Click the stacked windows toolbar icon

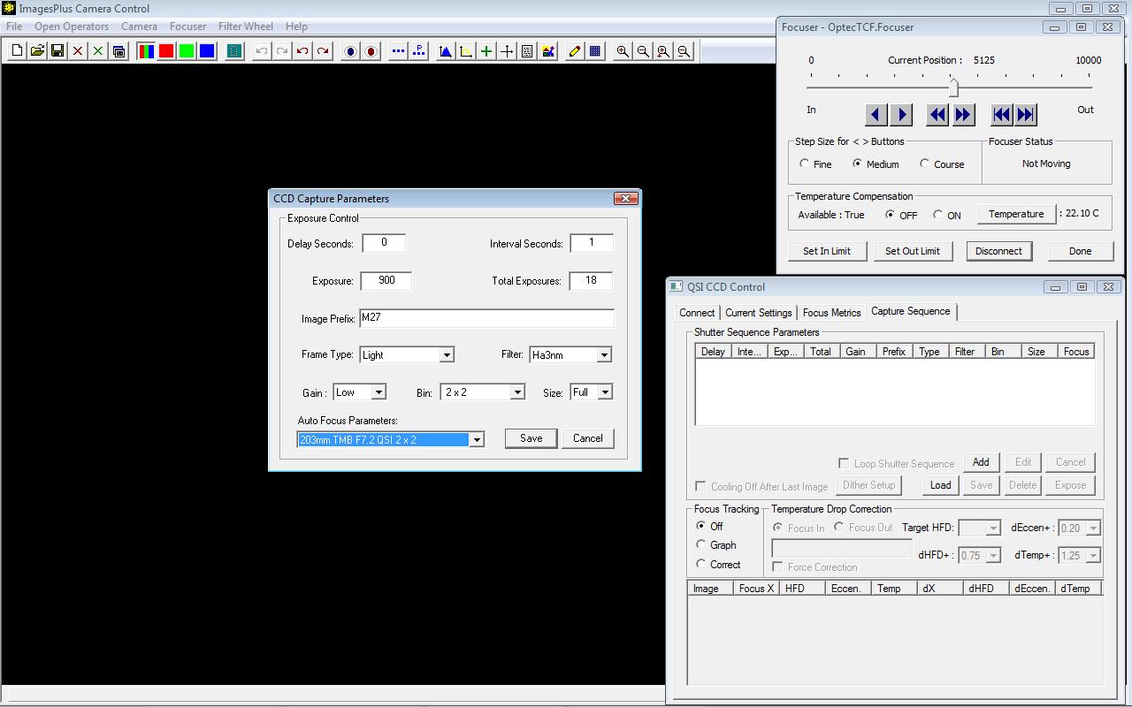[x=119, y=51]
